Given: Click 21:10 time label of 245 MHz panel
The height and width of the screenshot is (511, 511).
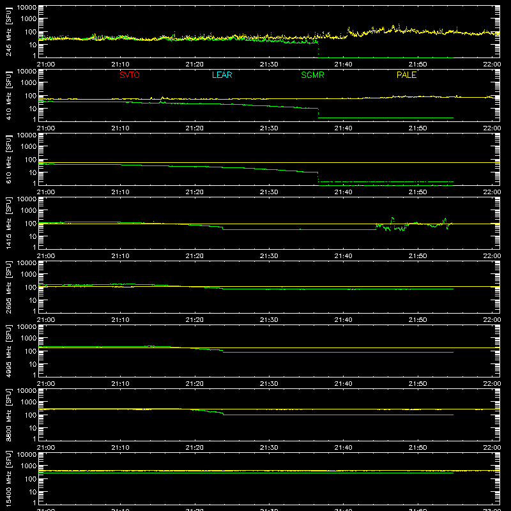Looking at the screenshot, I should 120,65.
